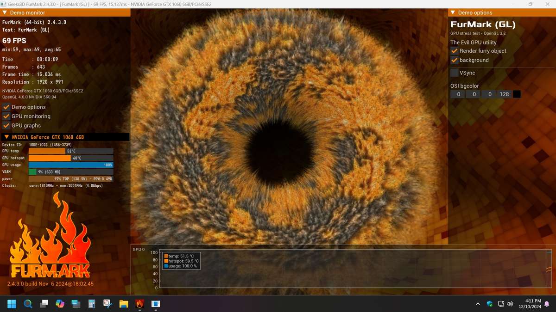Launch Snipping Tool from the taskbar
This screenshot has width=556, height=312.
point(107,304)
